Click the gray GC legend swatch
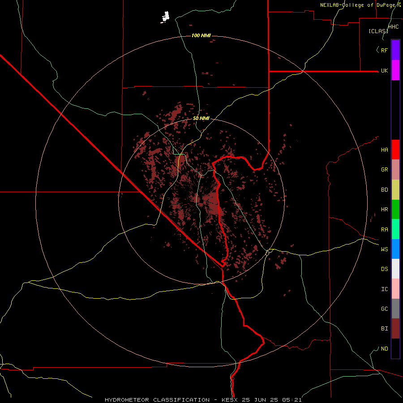Image resolution: width=403 pixels, height=403 pixels. tap(395, 309)
